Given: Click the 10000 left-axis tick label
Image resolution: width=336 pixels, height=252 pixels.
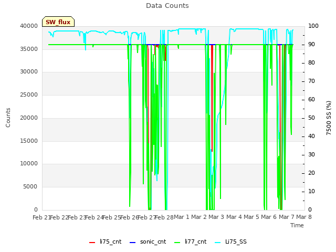Looking at the screenshot, I should 29,164.
